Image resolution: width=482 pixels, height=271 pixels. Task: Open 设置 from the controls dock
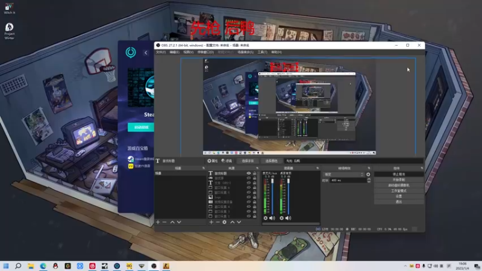pos(399,196)
